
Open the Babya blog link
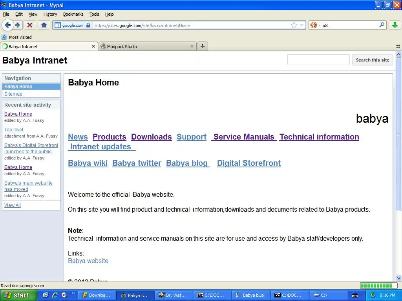[x=188, y=163]
